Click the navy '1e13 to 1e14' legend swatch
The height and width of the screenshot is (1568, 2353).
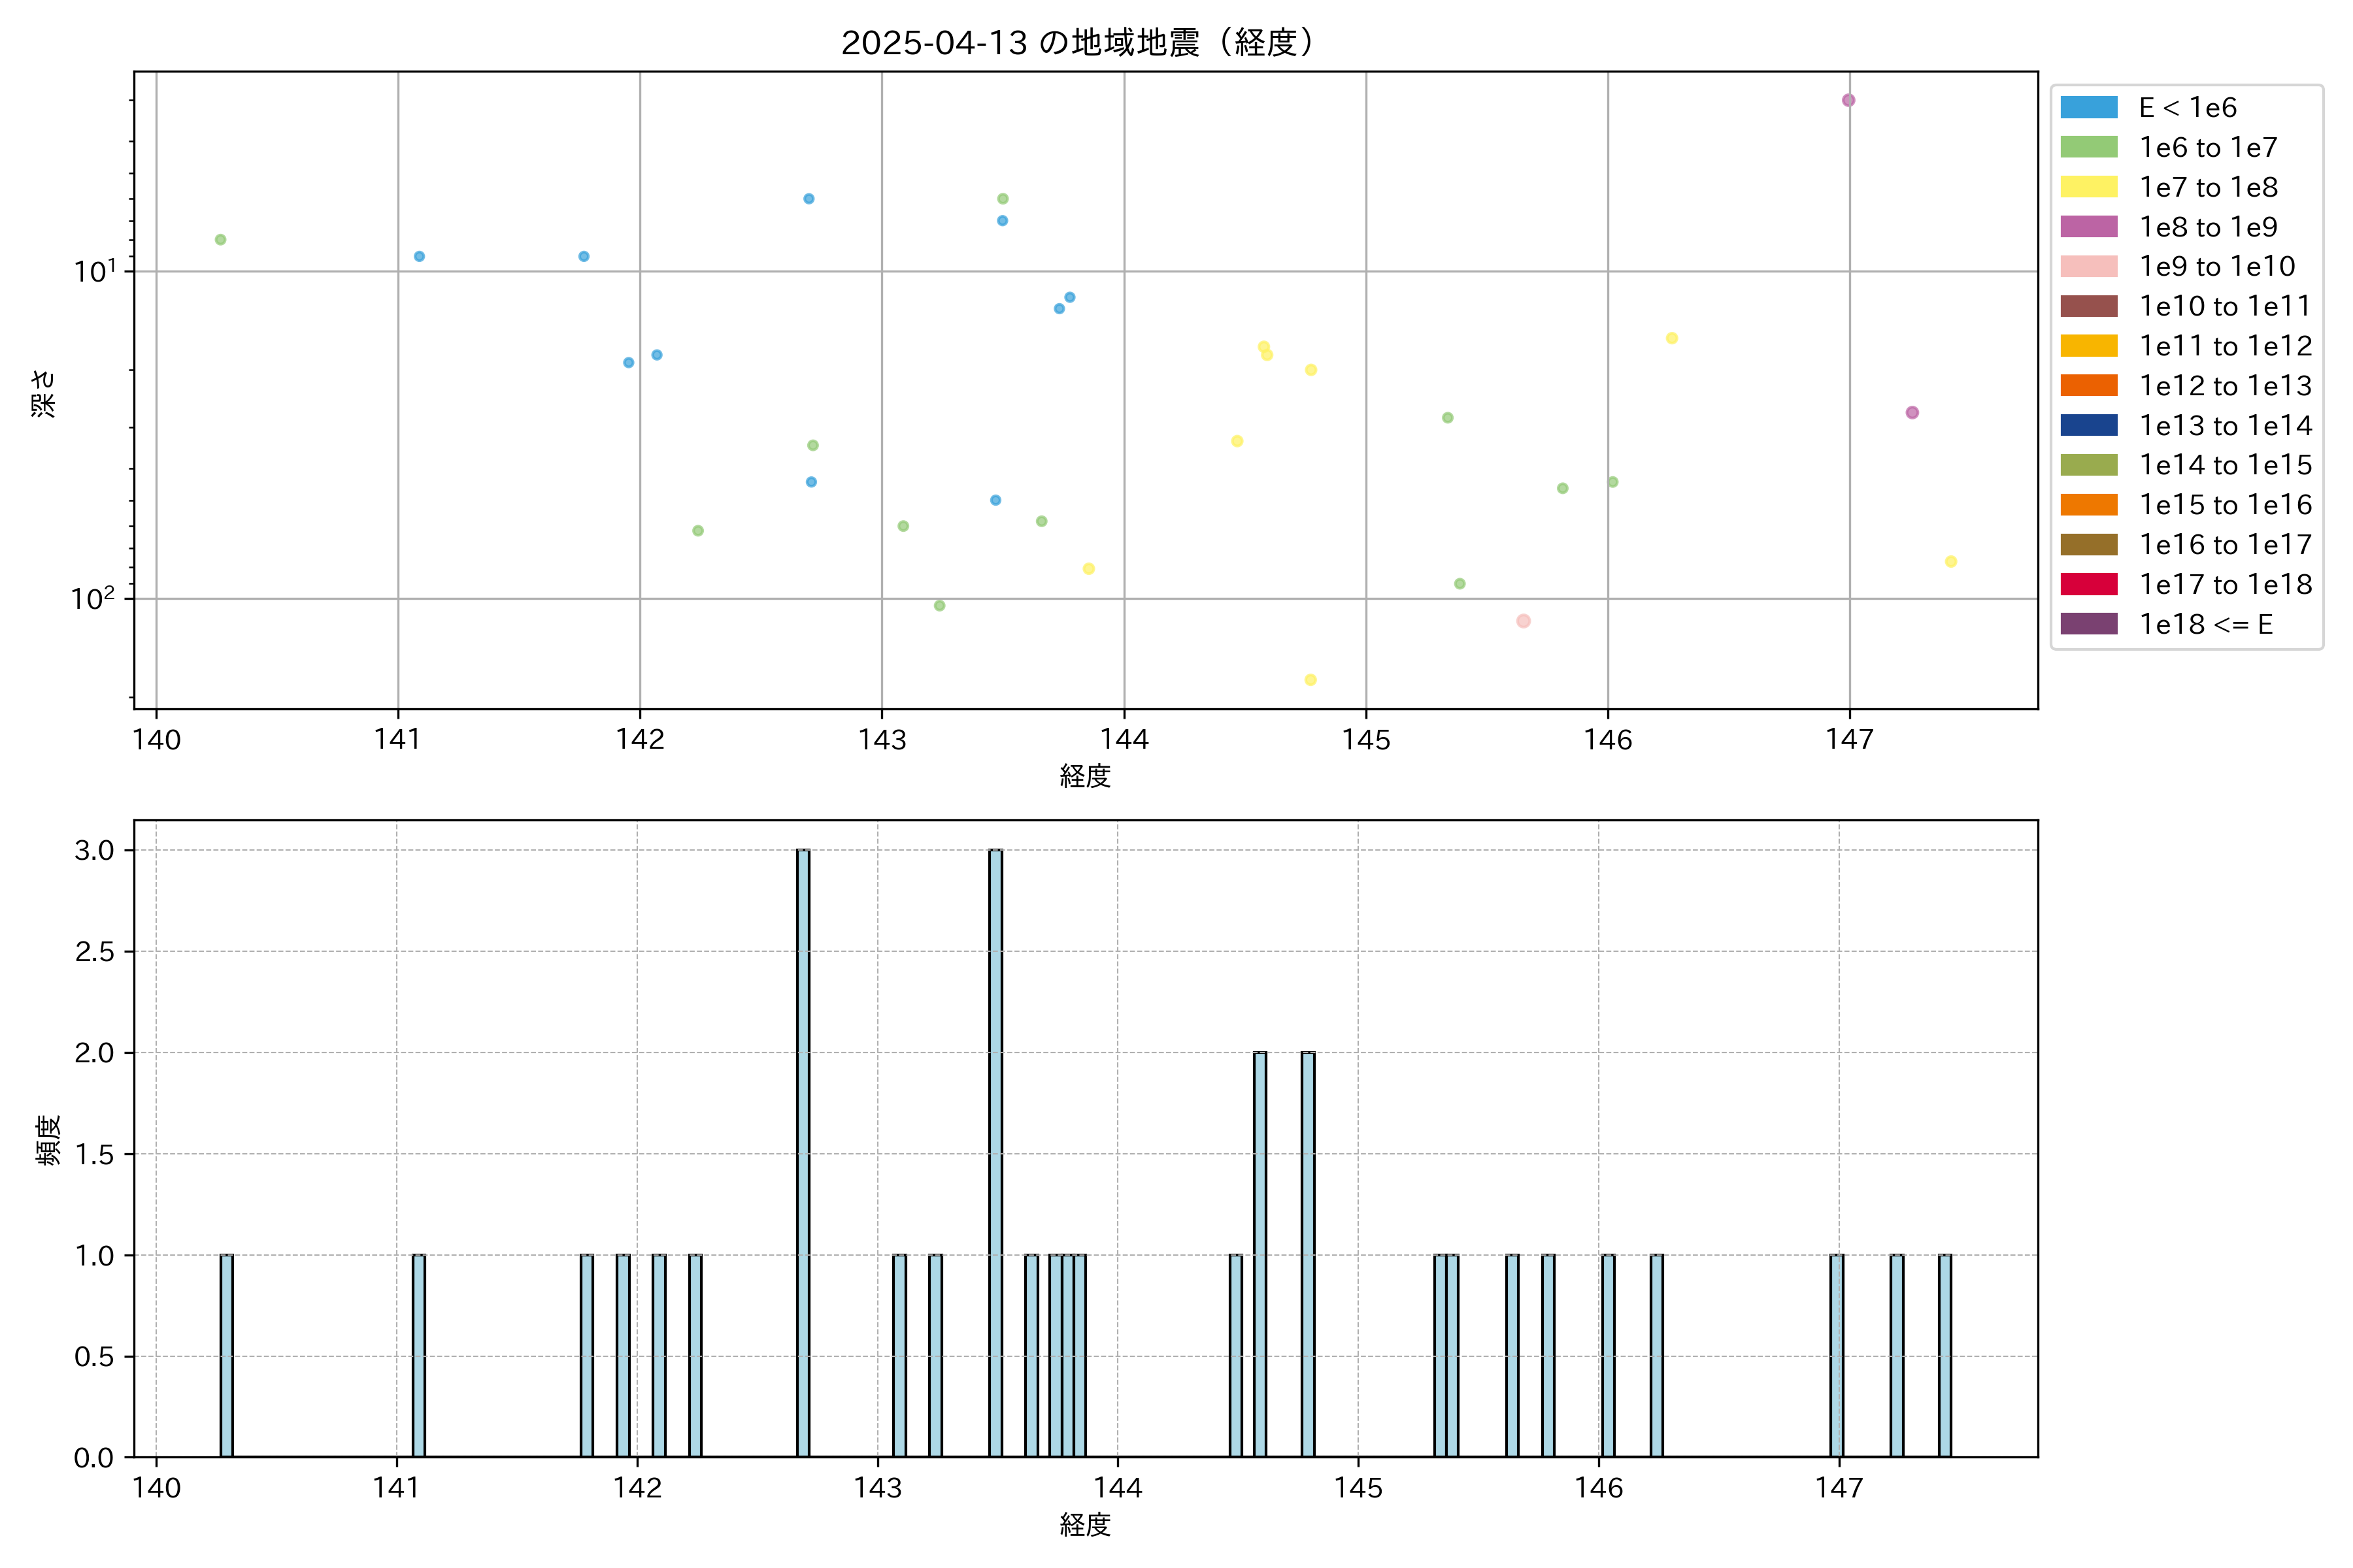coord(2088,425)
